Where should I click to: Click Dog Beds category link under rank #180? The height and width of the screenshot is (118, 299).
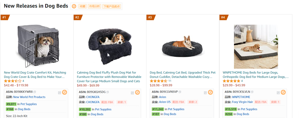click(97, 114)
